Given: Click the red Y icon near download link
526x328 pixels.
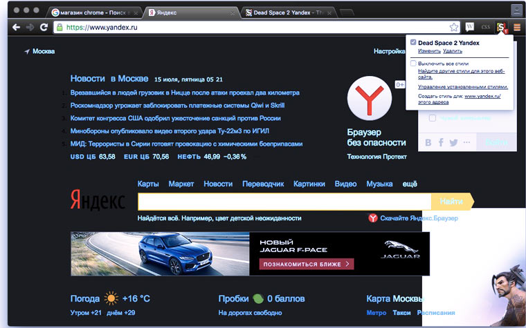Looking at the screenshot, I should [372, 218].
